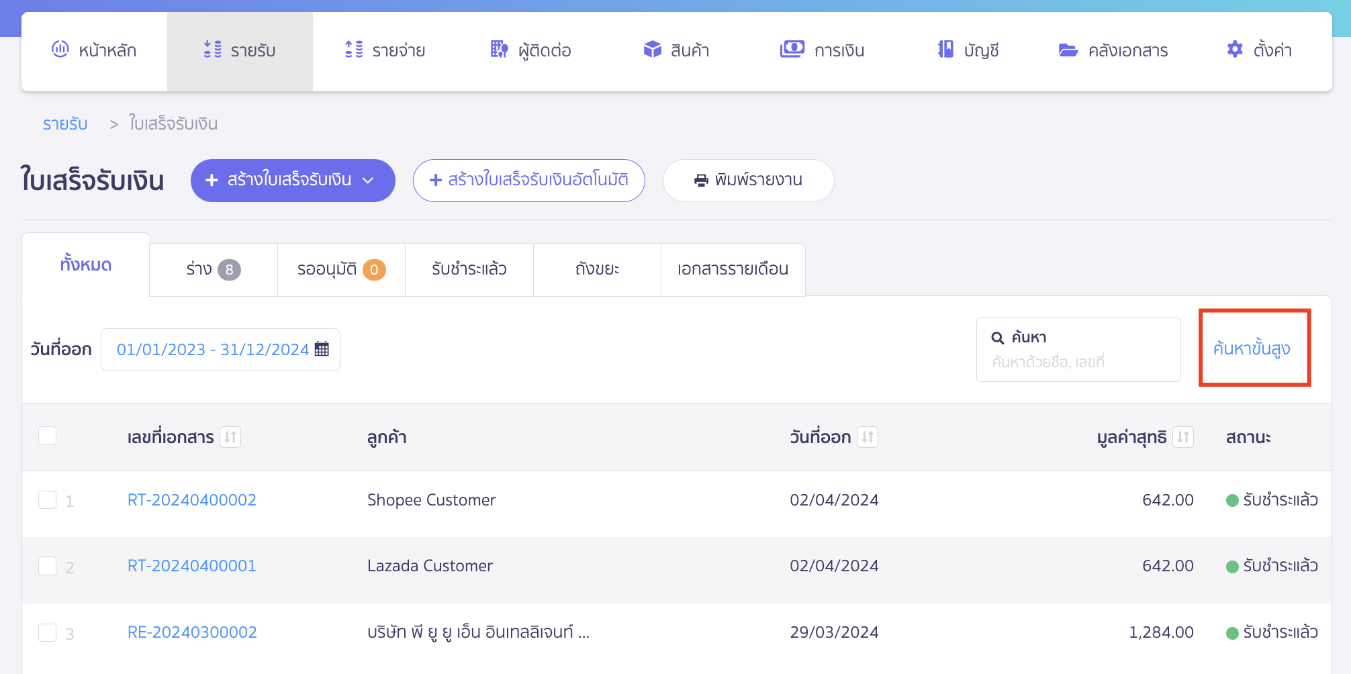Click the calendar icon in date range field

[322, 349]
